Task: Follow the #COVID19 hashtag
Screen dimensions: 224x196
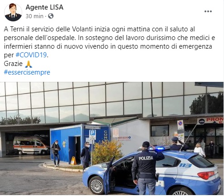Action: [x=31, y=55]
